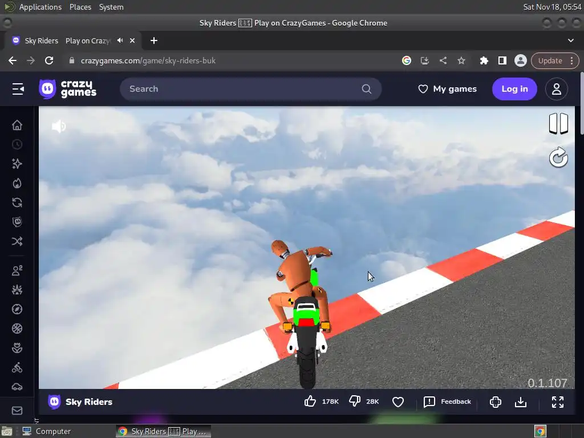Go to Home in the sidebar
This screenshot has width=584, height=438.
(x=17, y=125)
